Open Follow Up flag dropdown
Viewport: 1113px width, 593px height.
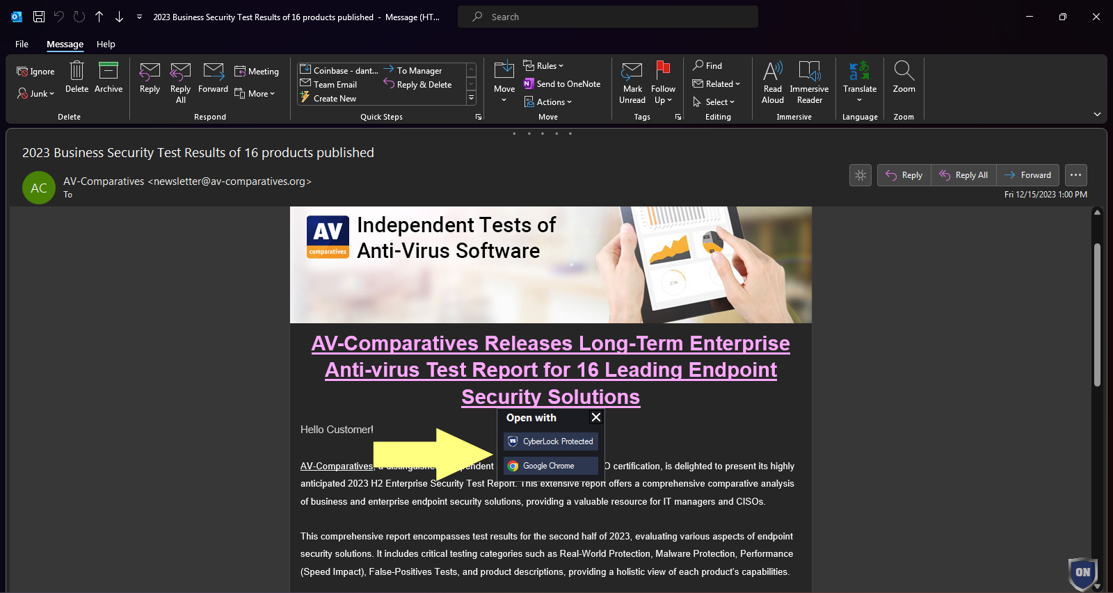click(x=663, y=83)
